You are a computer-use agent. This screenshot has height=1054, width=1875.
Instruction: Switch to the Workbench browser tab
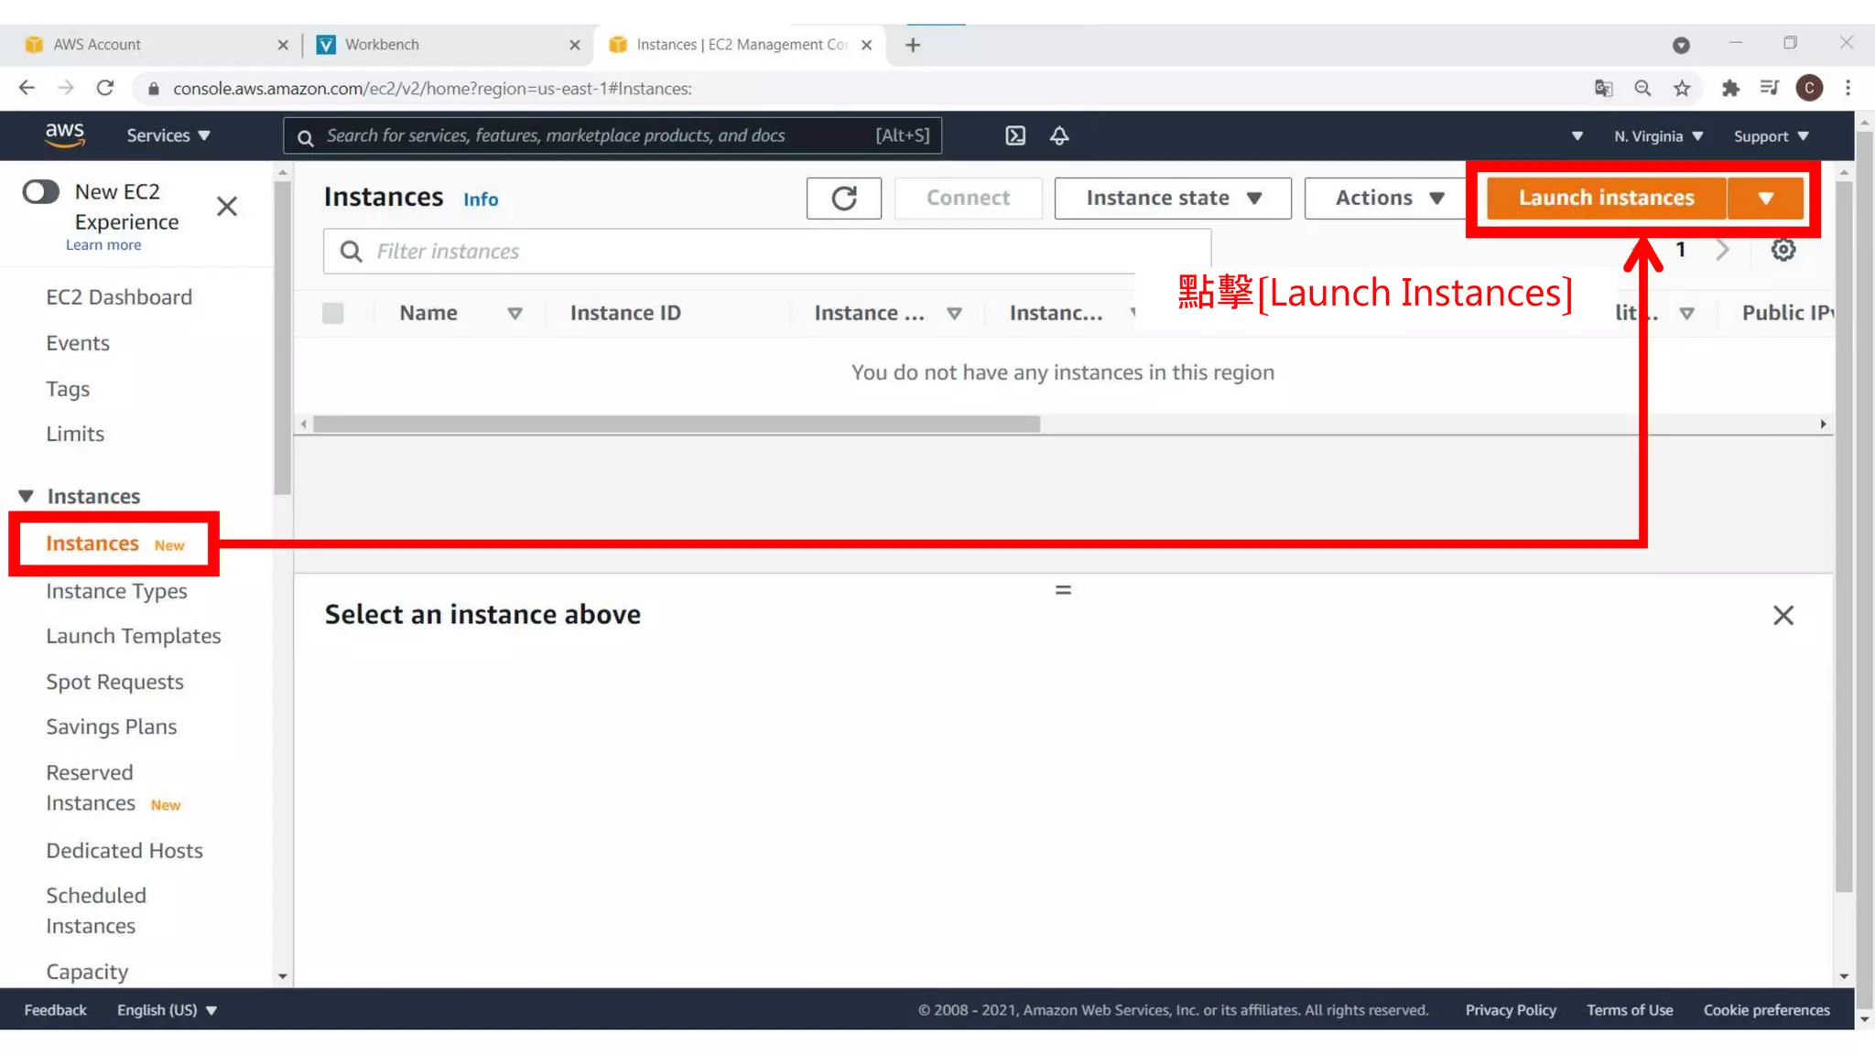click(449, 45)
